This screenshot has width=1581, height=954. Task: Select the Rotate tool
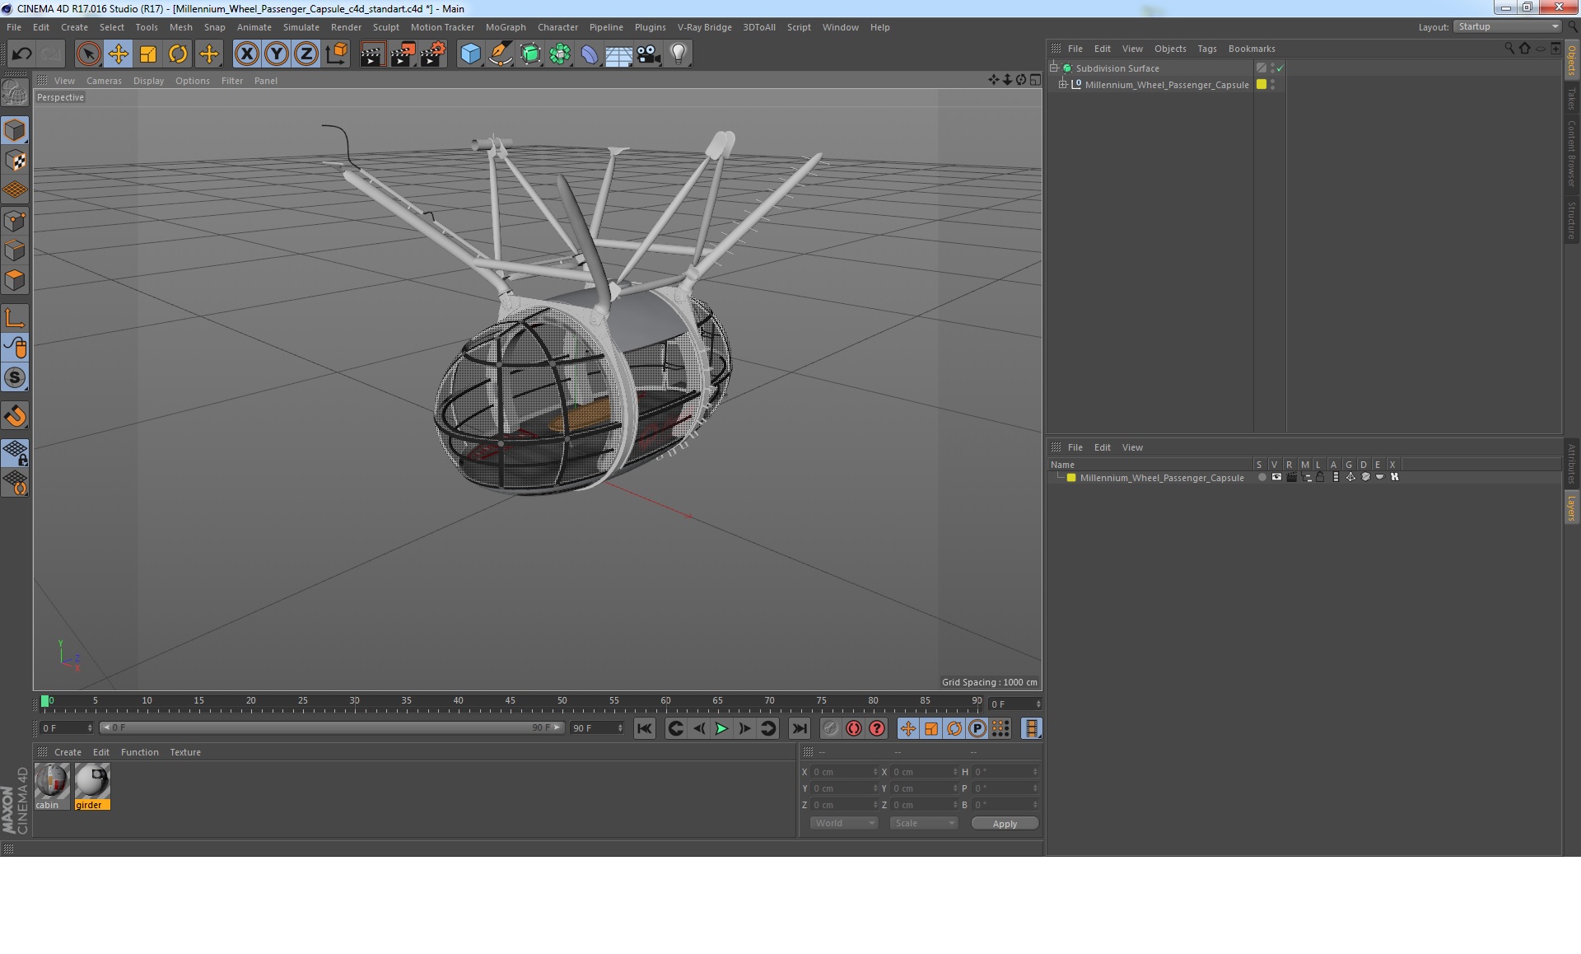click(178, 54)
